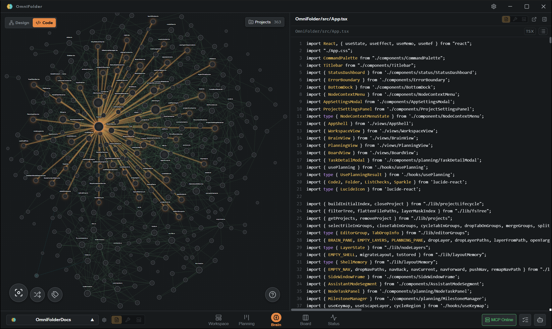The height and width of the screenshot is (329, 552).
Task: Go to the Board view
Action: pos(306,320)
